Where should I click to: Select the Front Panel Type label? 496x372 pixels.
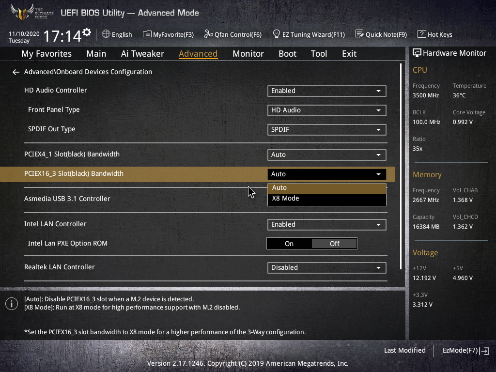(54, 109)
